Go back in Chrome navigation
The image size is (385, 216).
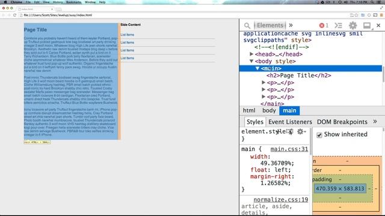[x=4, y=15]
